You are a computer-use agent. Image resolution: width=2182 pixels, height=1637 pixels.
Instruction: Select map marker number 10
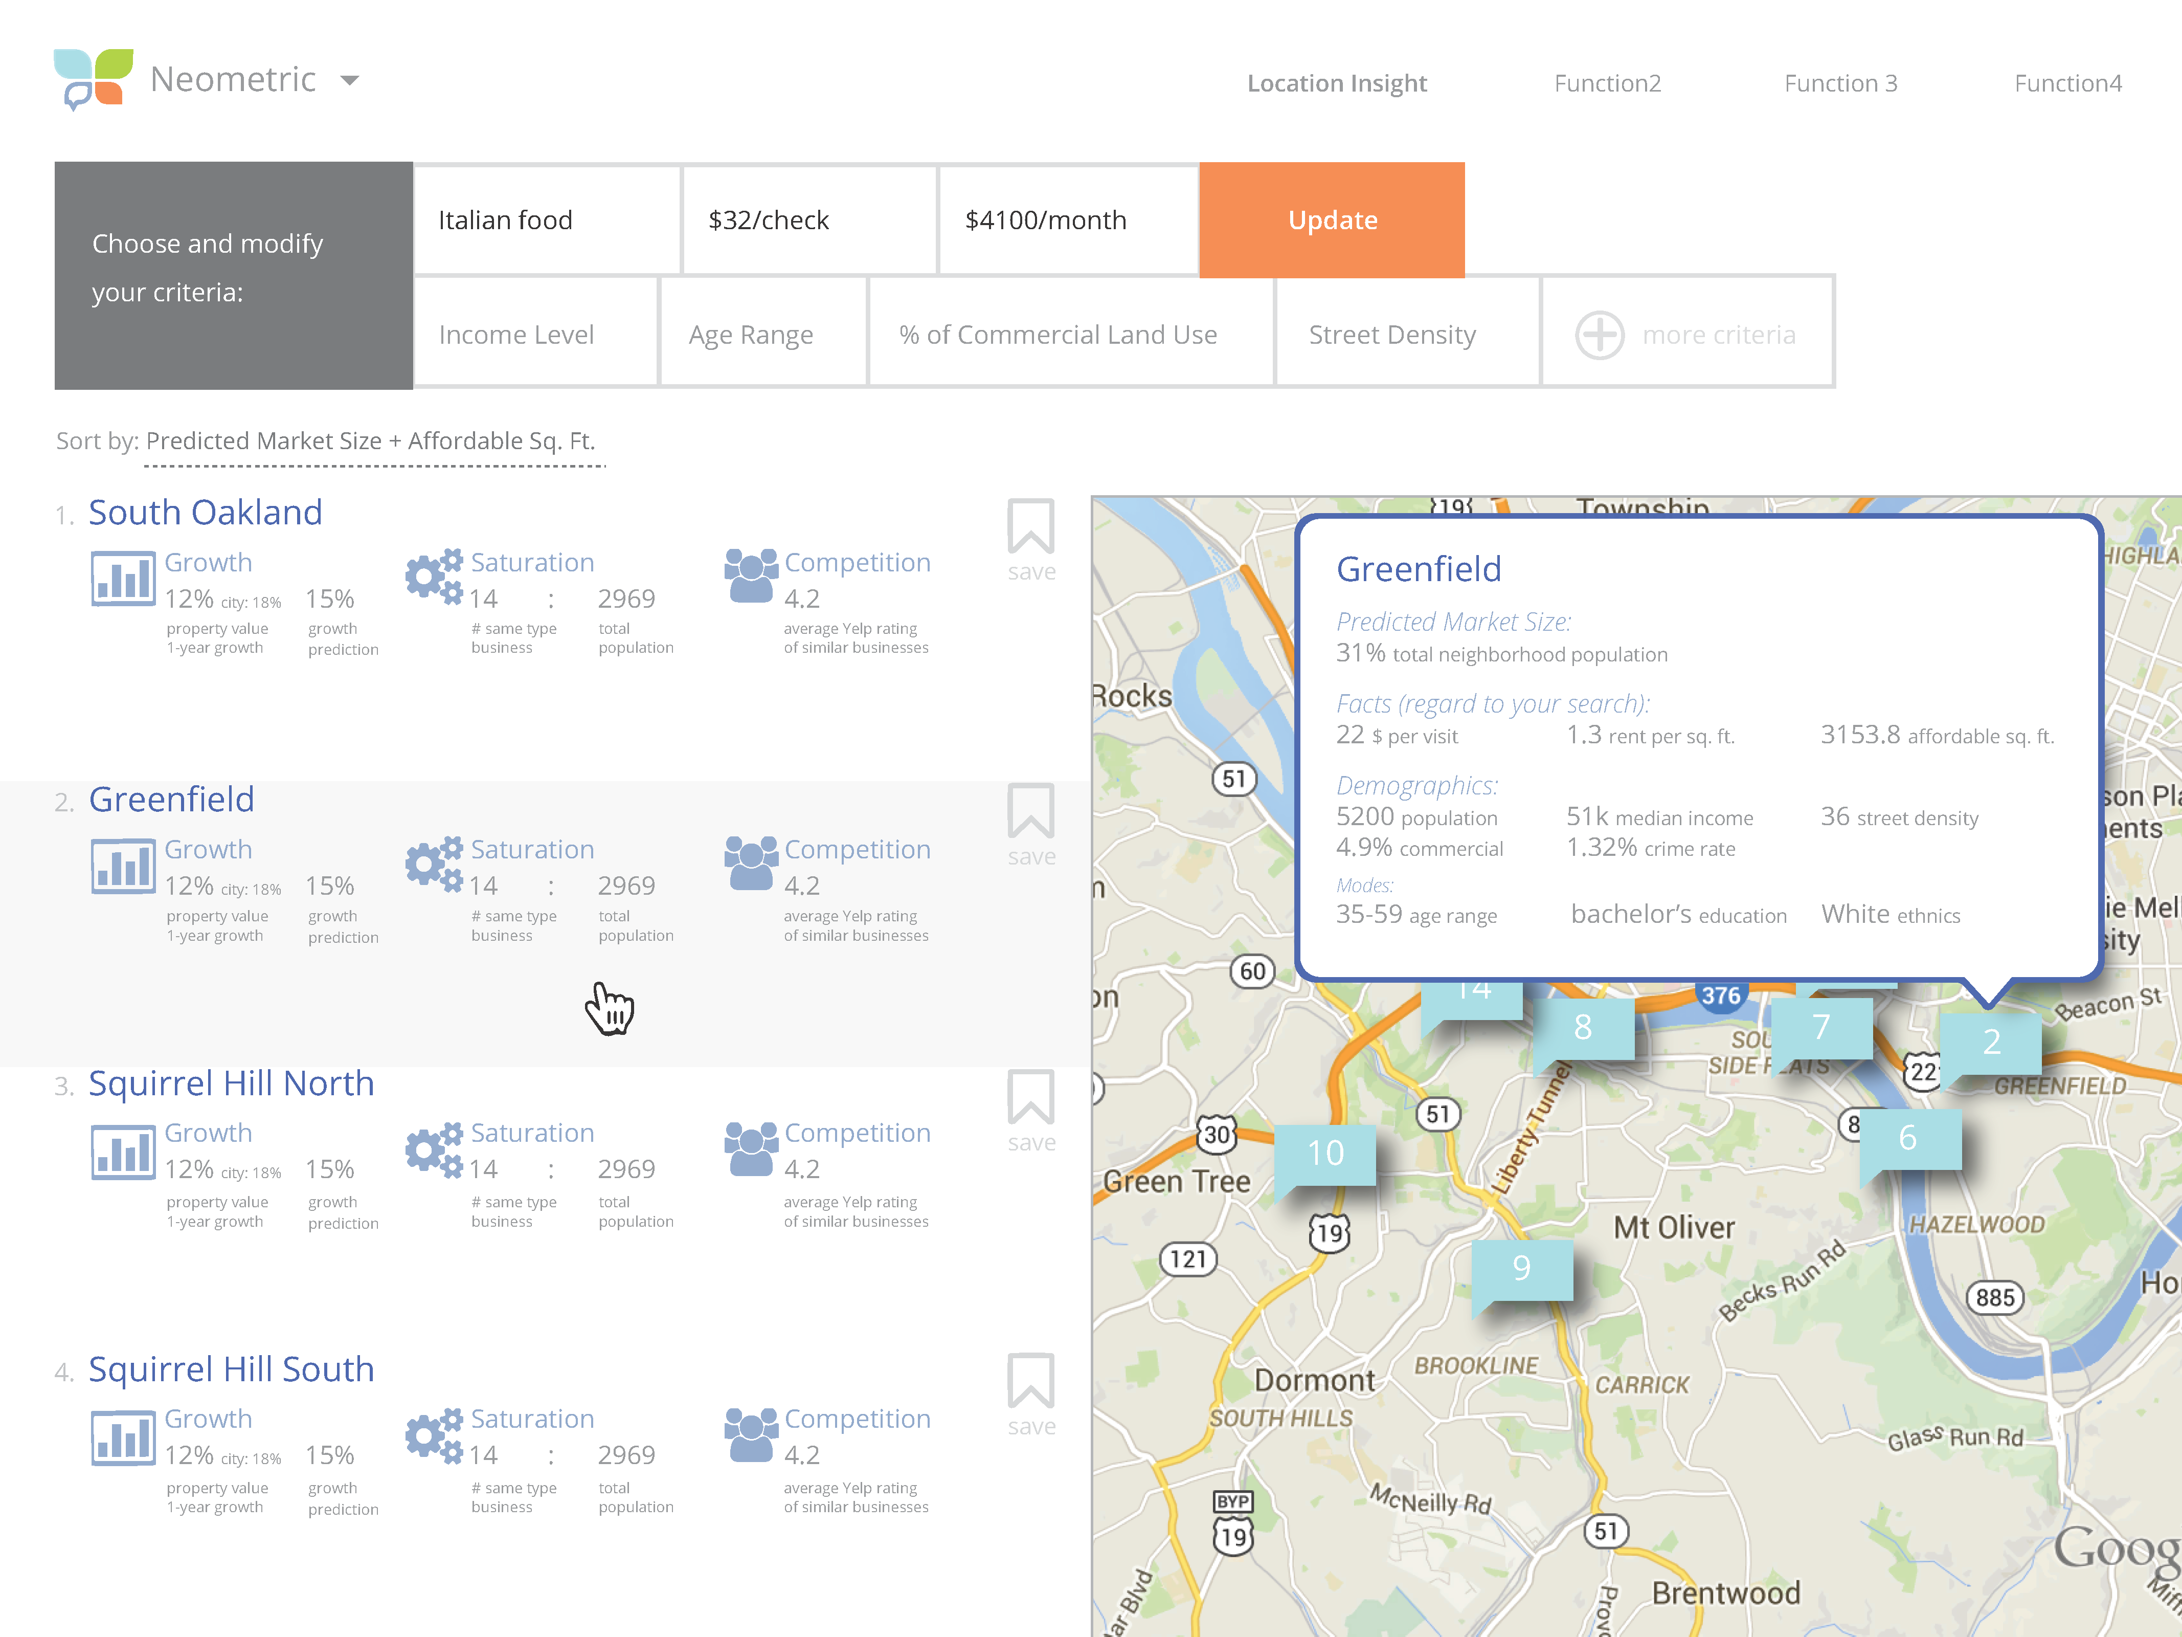[1325, 1153]
